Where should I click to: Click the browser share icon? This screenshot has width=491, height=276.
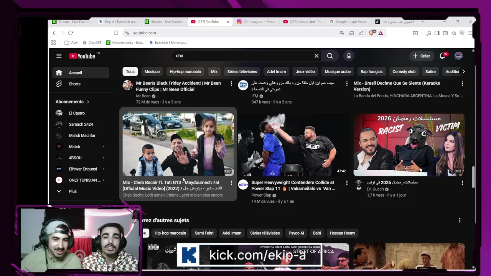click(x=361, y=33)
